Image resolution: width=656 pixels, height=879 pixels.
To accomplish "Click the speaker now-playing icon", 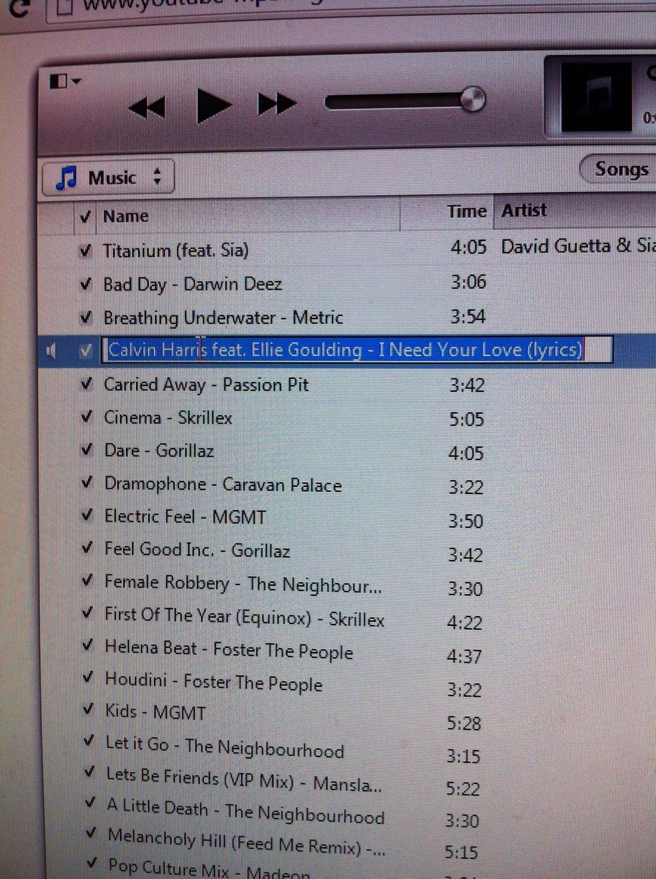I will click(52, 350).
